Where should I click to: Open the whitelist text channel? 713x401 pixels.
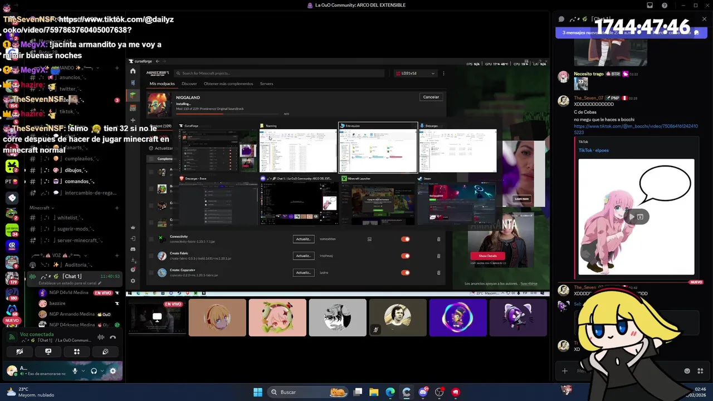[74, 218]
